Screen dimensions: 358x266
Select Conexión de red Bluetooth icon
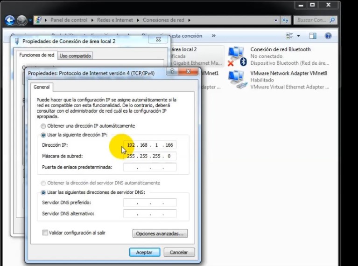[x=237, y=56]
